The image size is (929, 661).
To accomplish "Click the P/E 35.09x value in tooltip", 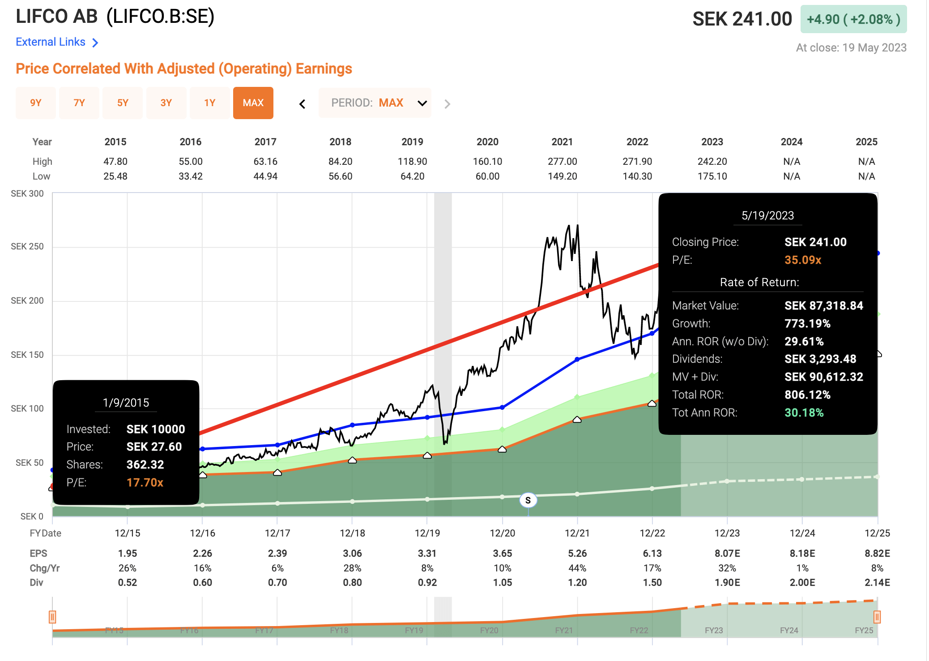I will 803,260.
